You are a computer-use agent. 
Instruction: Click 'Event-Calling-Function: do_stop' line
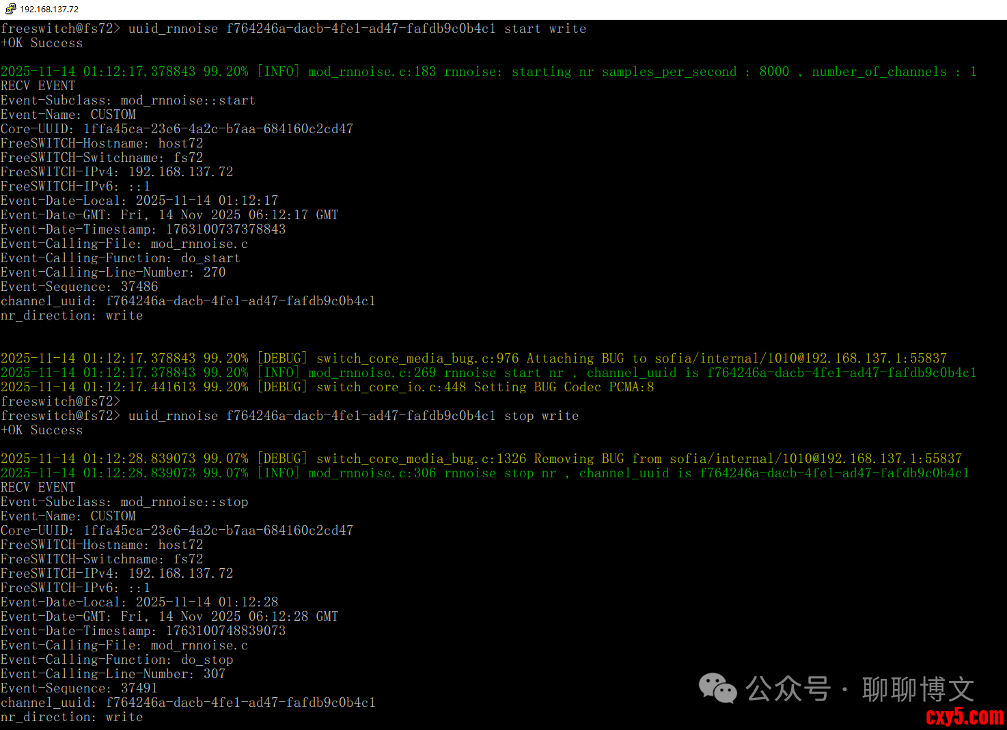coord(117,660)
